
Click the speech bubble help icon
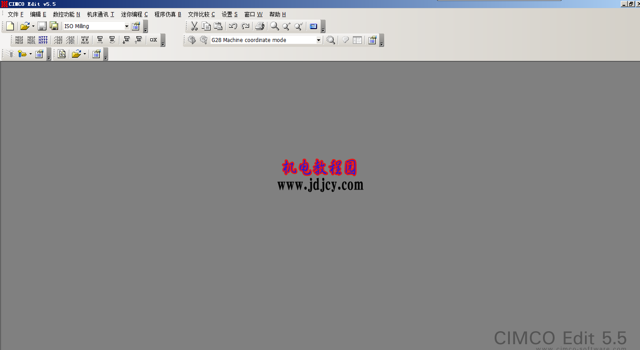(345, 40)
